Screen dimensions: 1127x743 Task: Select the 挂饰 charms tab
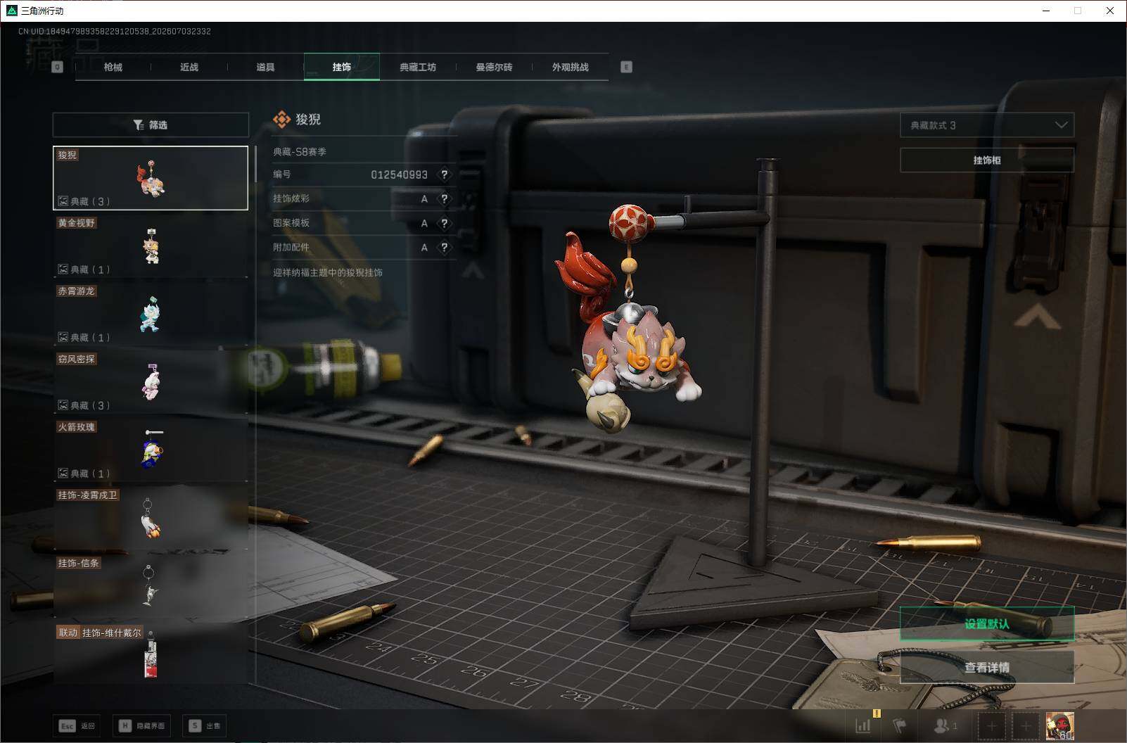(342, 67)
